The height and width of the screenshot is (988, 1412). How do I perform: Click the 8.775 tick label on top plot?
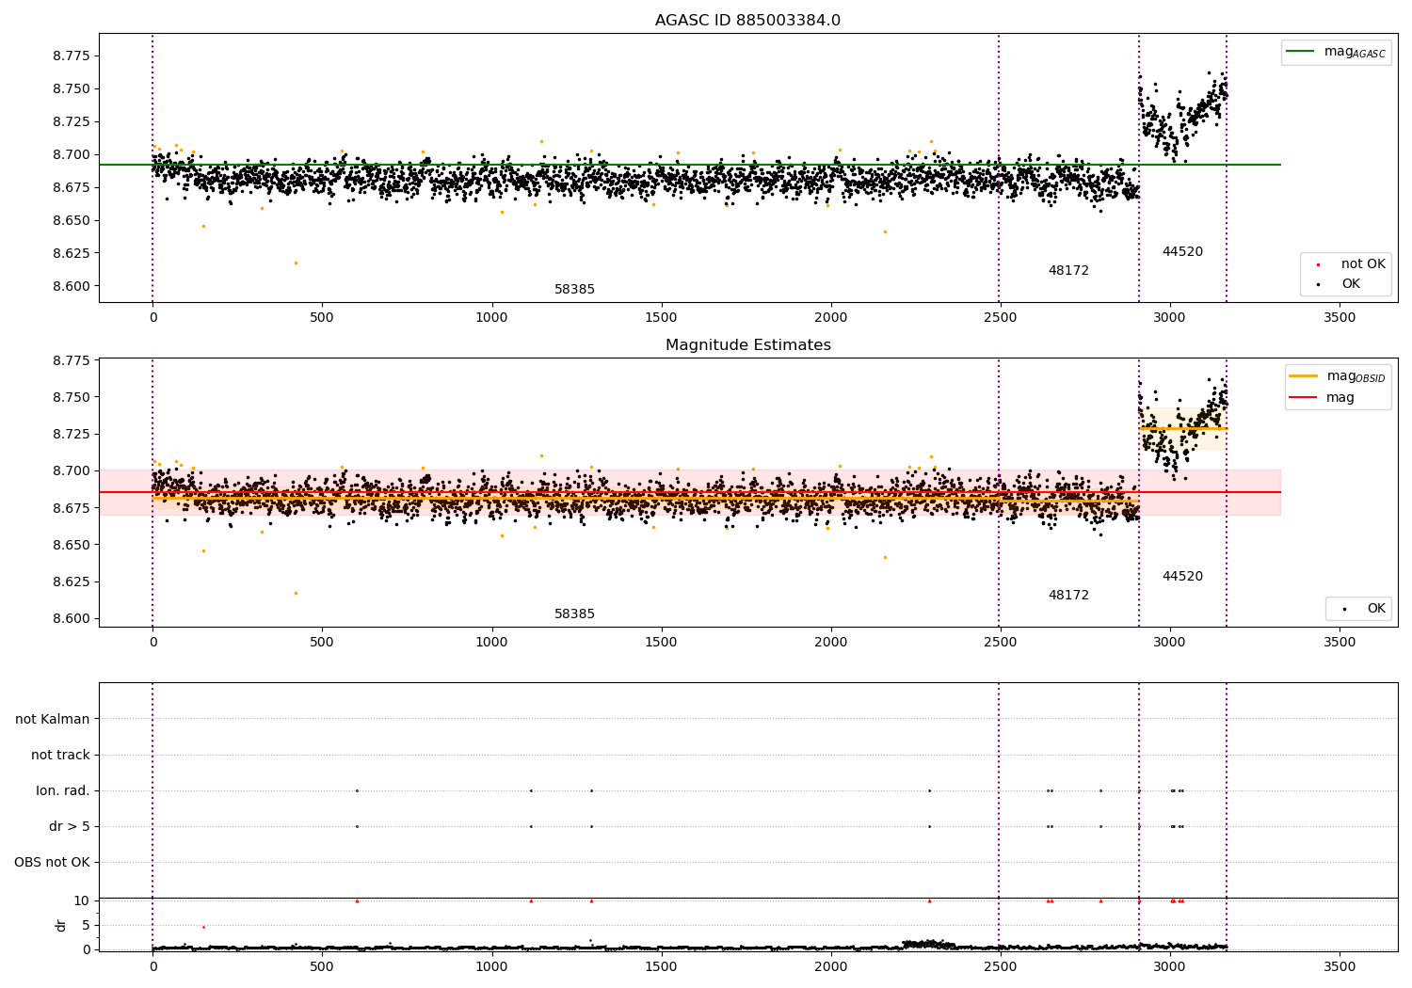tap(72, 56)
